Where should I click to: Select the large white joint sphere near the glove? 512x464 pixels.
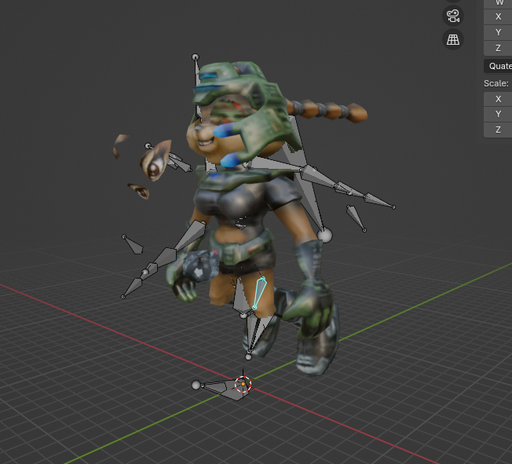[324, 236]
